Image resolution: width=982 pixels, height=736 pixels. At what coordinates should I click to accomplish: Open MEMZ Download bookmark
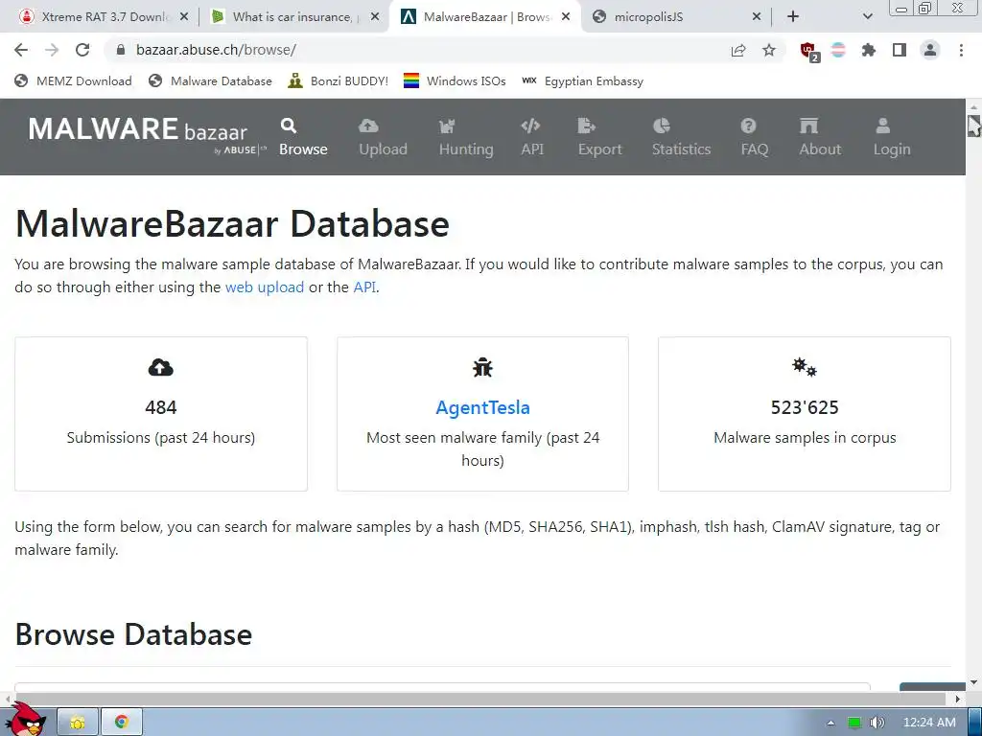[x=73, y=81]
